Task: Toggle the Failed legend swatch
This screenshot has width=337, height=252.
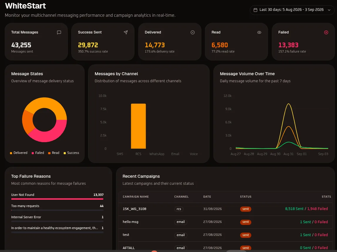Action: point(33,153)
